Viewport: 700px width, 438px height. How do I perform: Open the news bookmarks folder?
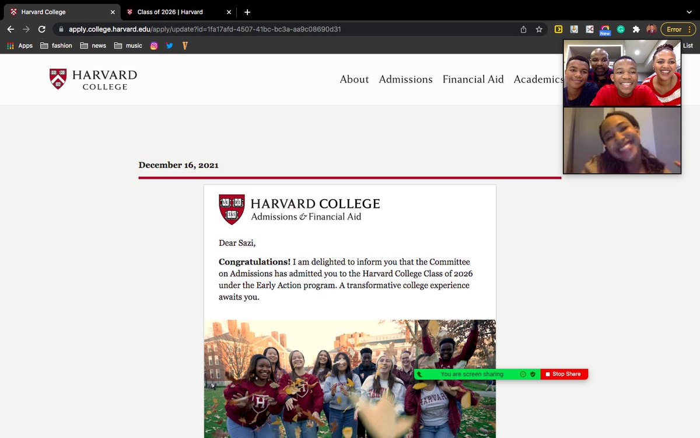[93, 46]
